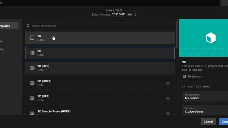Click the Read more icon

[185, 76]
